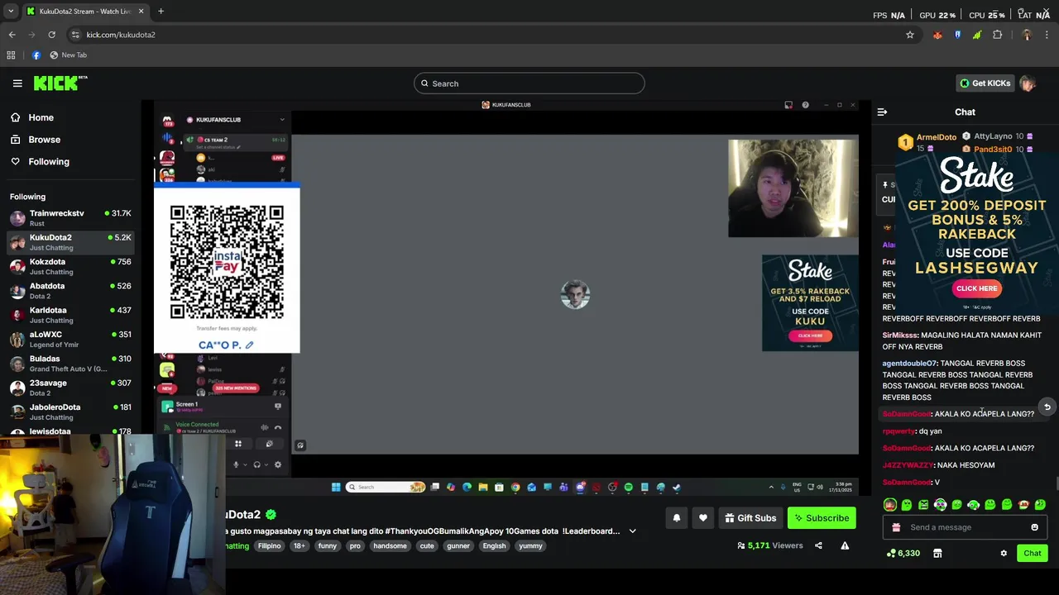Insert the headphones green emote

click(940, 505)
